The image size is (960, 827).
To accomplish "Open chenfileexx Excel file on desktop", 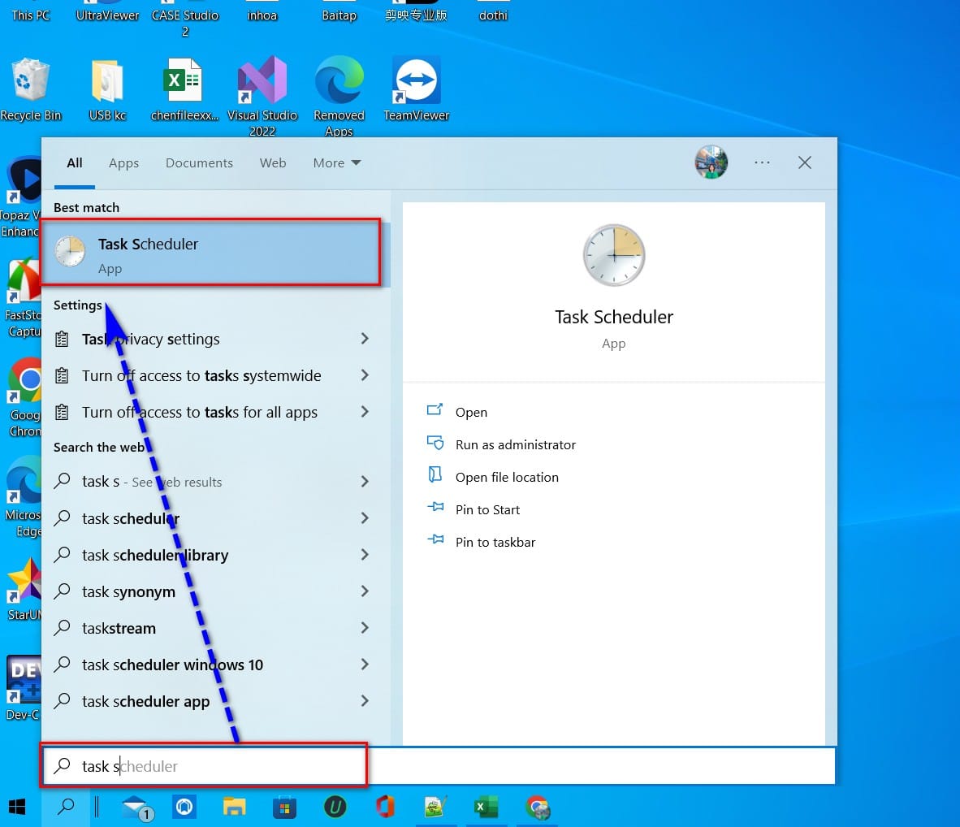I will pyautogui.click(x=184, y=89).
